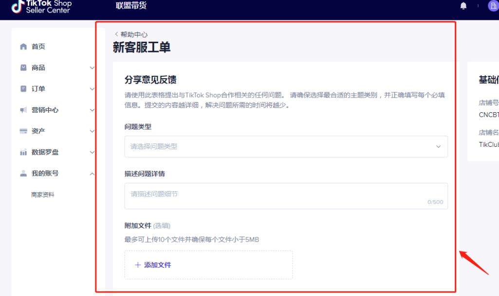Click the 商品 product bag icon
This screenshot has height=296, width=499.
tap(23, 68)
